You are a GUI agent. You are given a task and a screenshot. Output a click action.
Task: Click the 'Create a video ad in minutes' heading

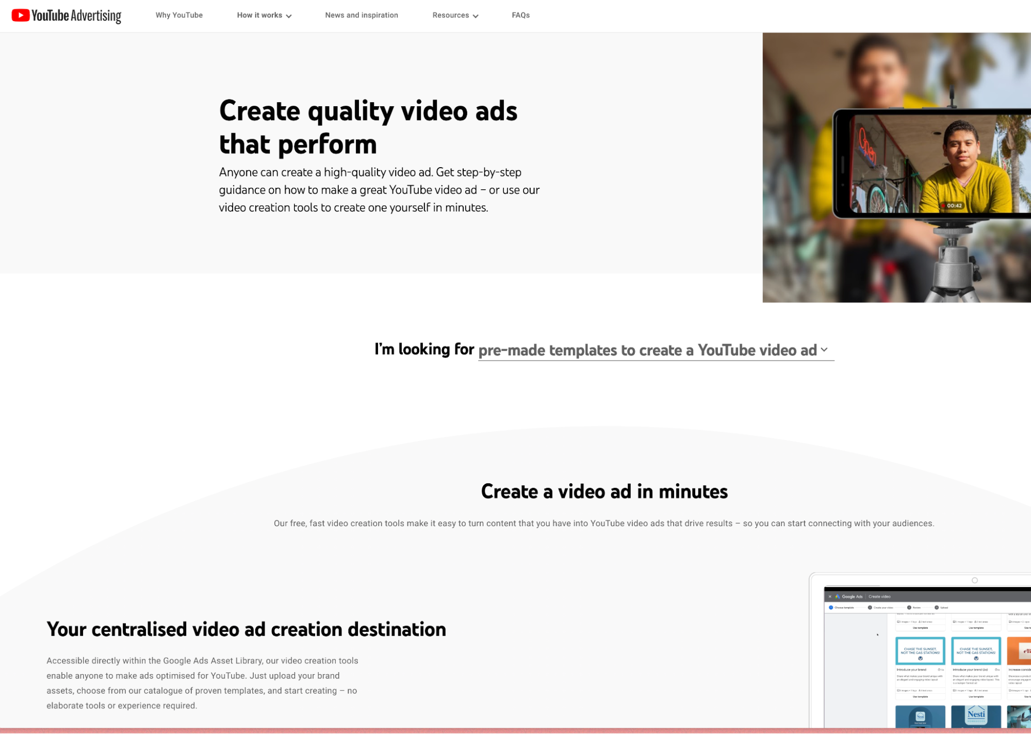pyautogui.click(x=604, y=492)
